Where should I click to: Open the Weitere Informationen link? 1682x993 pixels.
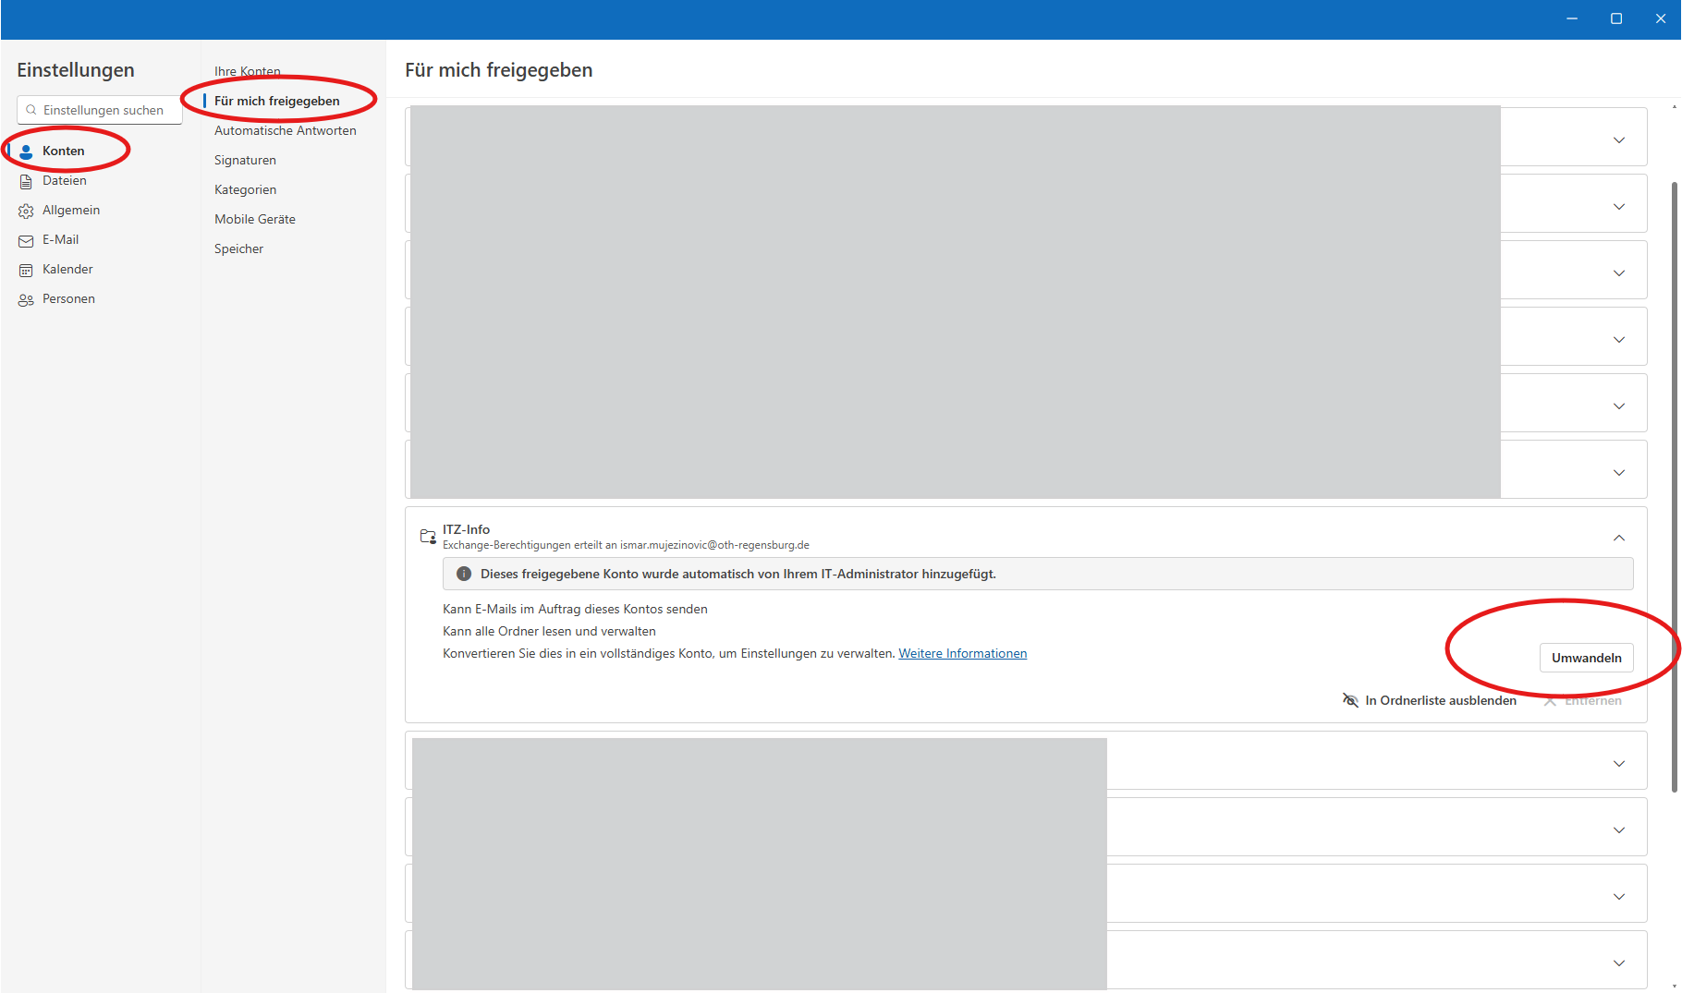tap(962, 653)
